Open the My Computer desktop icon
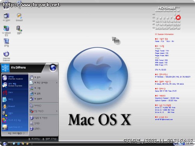The width and height of the screenshot is (195, 146). click(6, 17)
